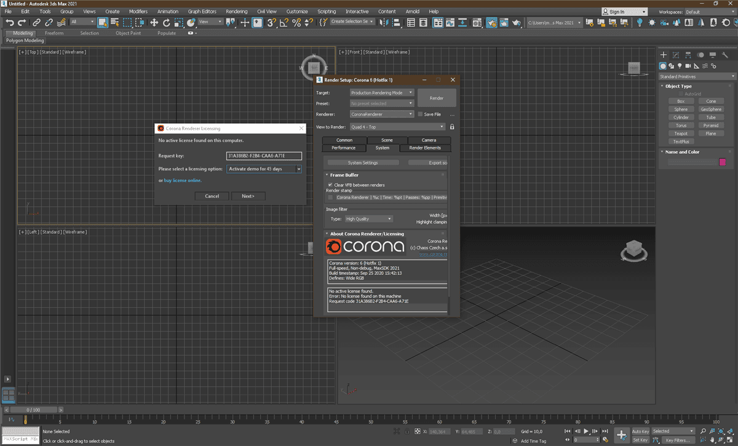Click the Teapot primitive button
Image resolution: width=738 pixels, height=446 pixels.
point(681,133)
